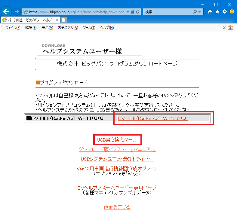The width and height of the screenshot is (237, 217).
Task: Click the smiley feedback icon
Action: (x=232, y=11)
